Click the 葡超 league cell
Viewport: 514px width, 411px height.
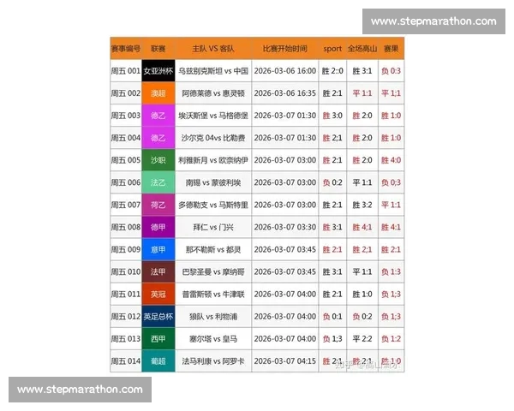click(x=158, y=360)
